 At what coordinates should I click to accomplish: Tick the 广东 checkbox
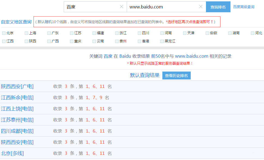pos(49,33)
